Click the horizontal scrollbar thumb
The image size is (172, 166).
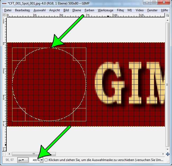(34, 154)
